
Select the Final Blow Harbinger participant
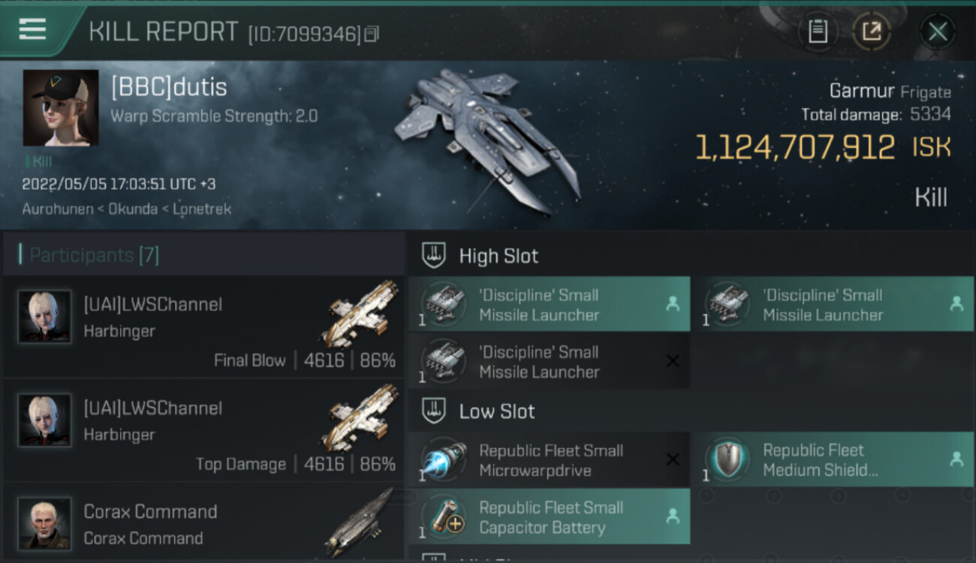click(x=203, y=327)
